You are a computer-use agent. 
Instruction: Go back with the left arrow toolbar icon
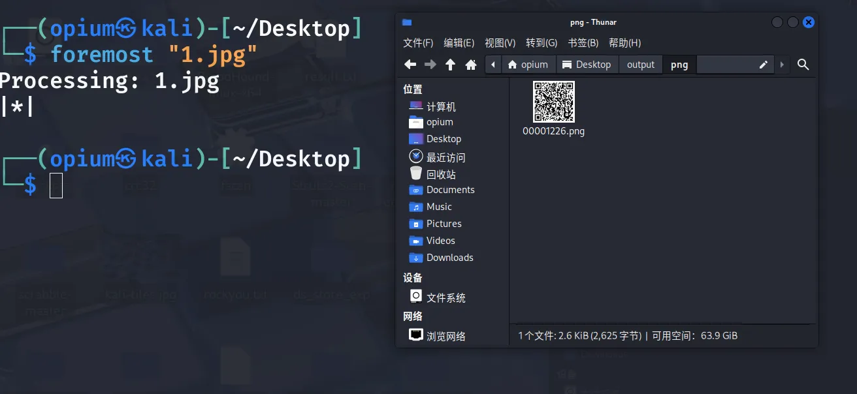(410, 65)
